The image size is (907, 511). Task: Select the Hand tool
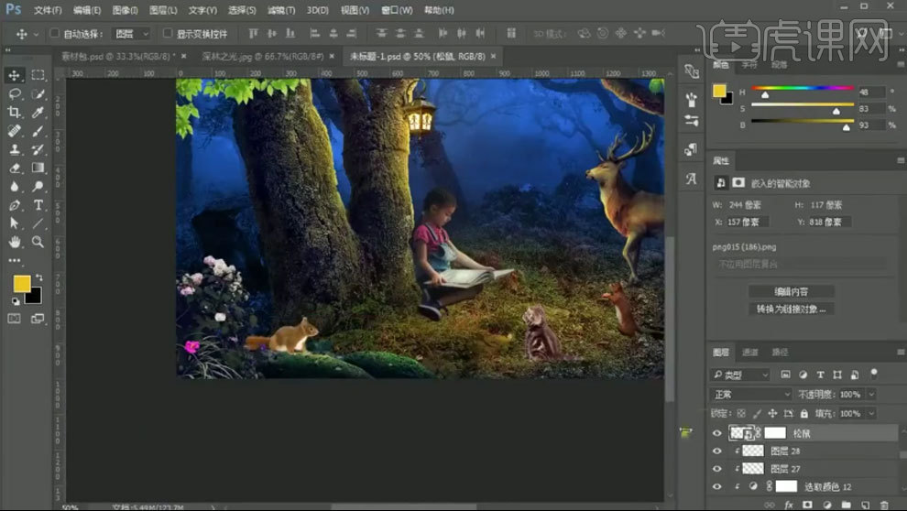[14, 242]
